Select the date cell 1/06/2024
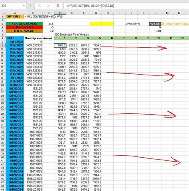 point(15,189)
